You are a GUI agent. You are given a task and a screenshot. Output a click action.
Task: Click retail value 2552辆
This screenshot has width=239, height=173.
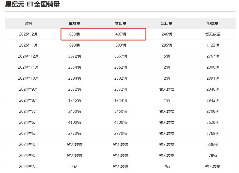pyautogui.click(x=121, y=67)
